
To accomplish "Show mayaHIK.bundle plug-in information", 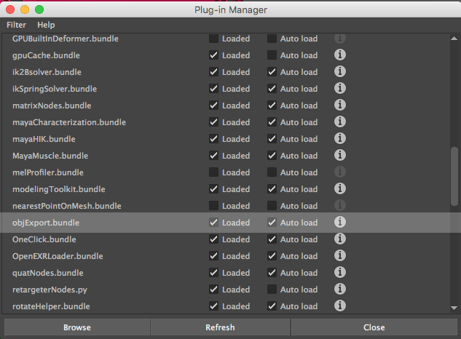I will point(340,139).
